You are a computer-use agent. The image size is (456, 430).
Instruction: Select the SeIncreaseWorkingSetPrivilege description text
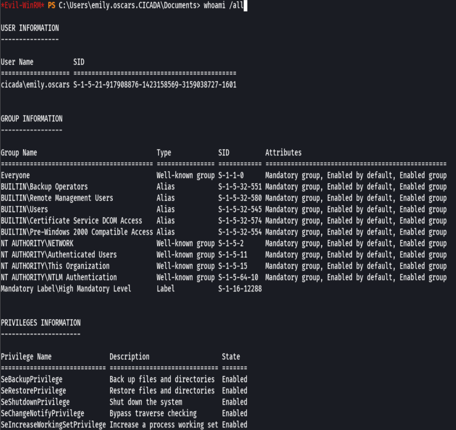click(163, 424)
